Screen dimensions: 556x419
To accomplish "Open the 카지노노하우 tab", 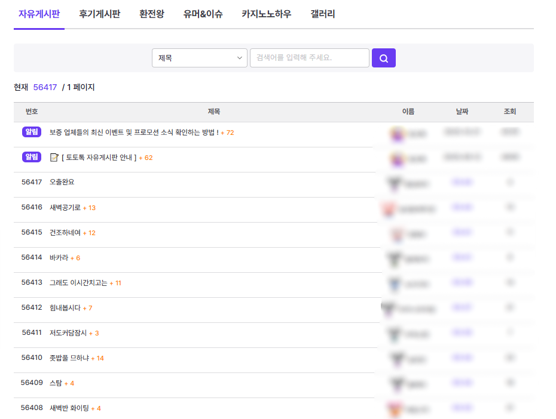I will (x=267, y=14).
